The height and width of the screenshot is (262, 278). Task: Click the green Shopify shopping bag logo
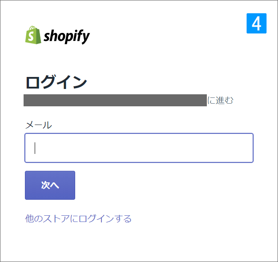coord(33,35)
